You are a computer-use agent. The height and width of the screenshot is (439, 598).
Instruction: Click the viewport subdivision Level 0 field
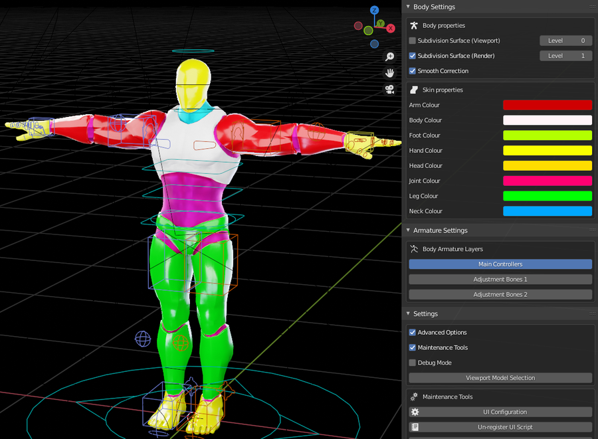[x=566, y=41]
